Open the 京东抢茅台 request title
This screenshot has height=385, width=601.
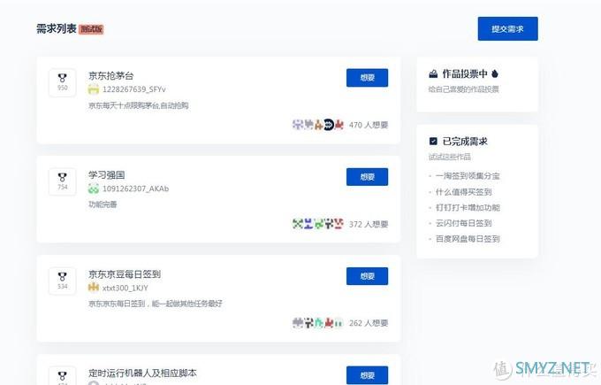pos(110,76)
